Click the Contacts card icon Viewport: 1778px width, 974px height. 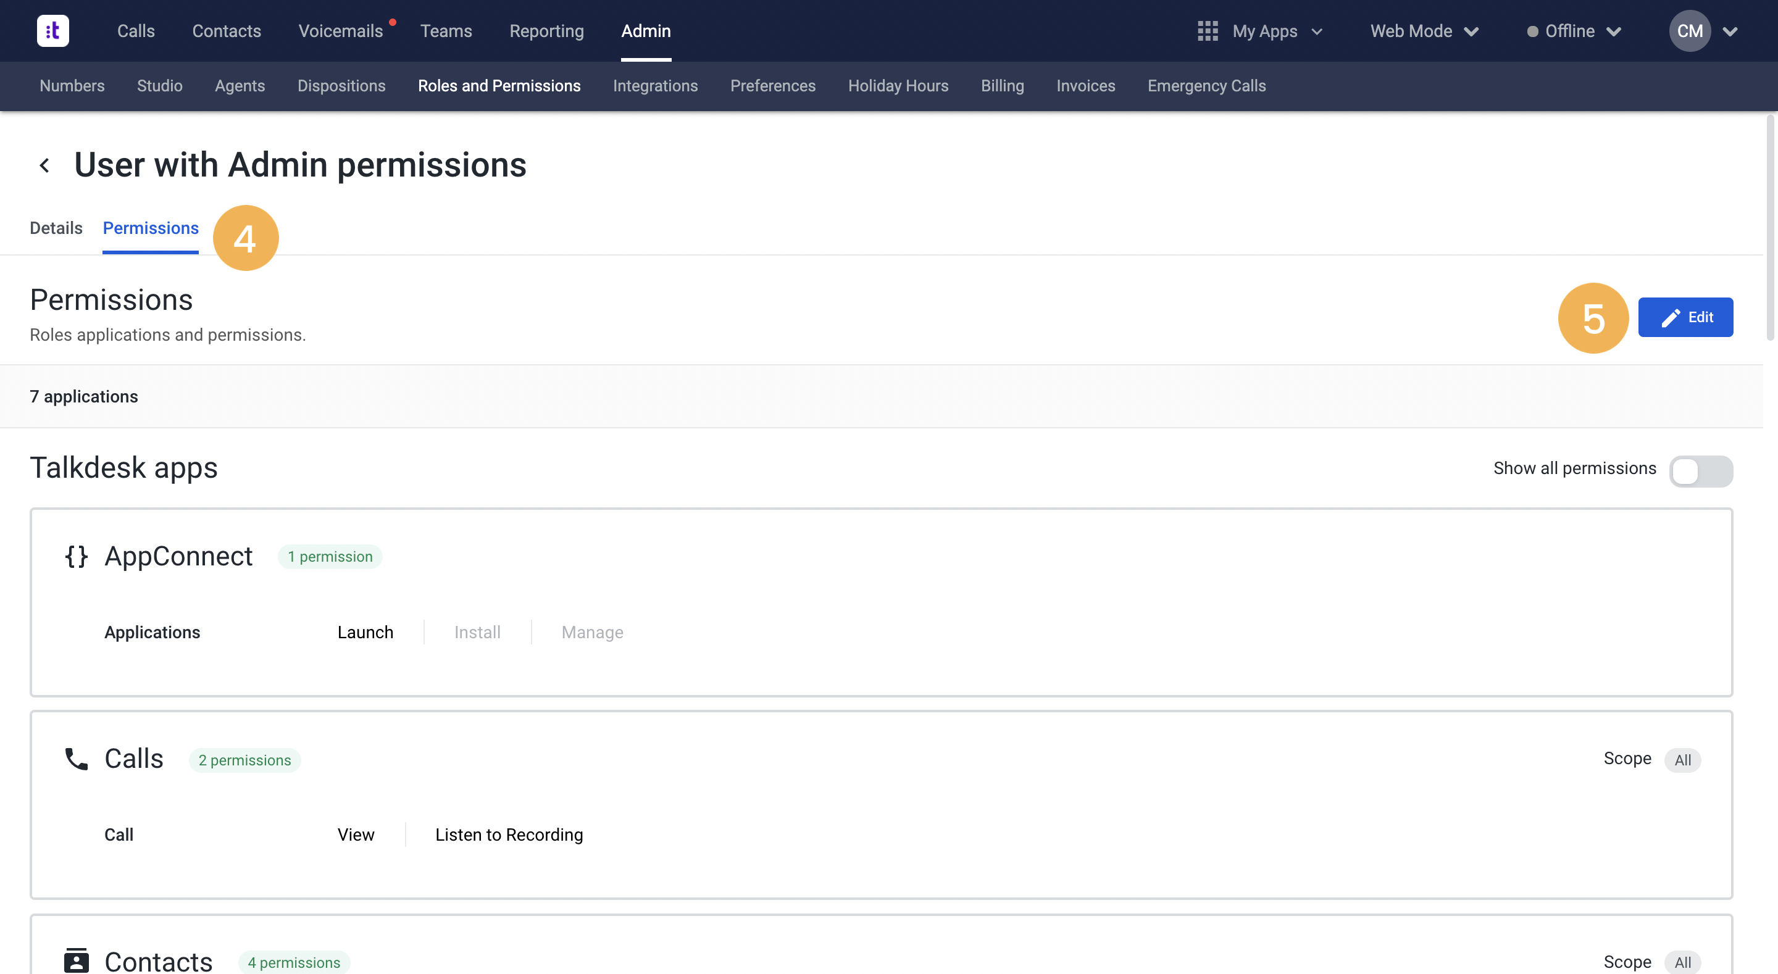(x=76, y=961)
